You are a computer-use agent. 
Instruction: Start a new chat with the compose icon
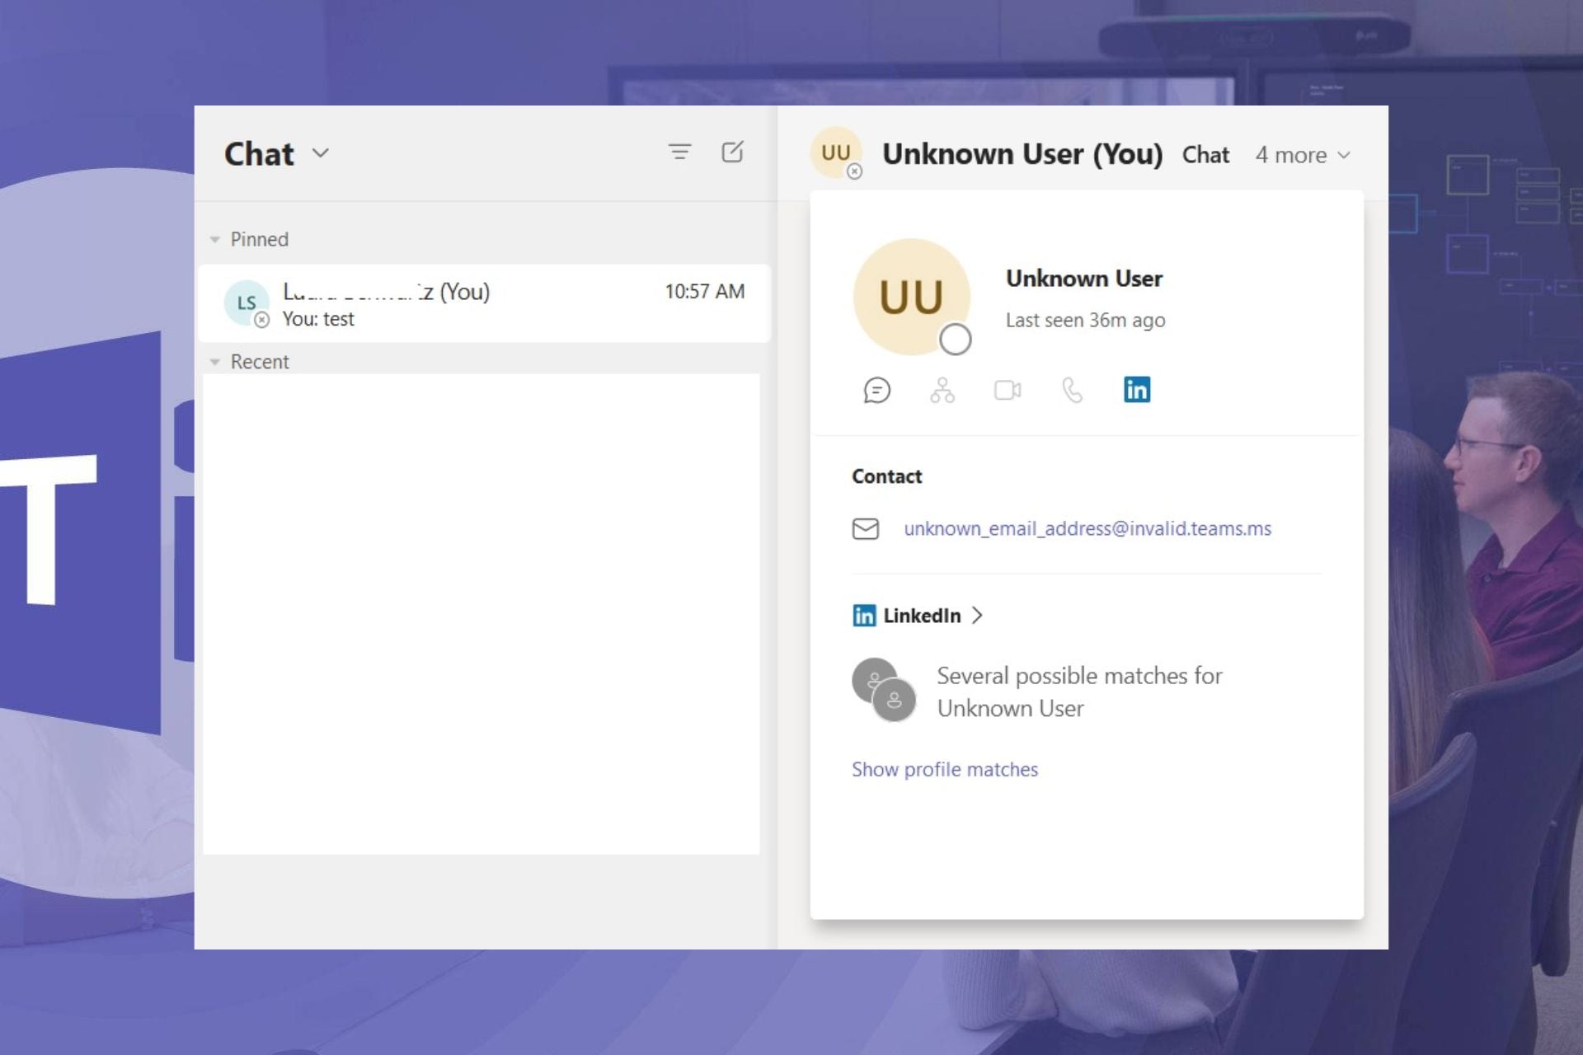[x=733, y=152]
